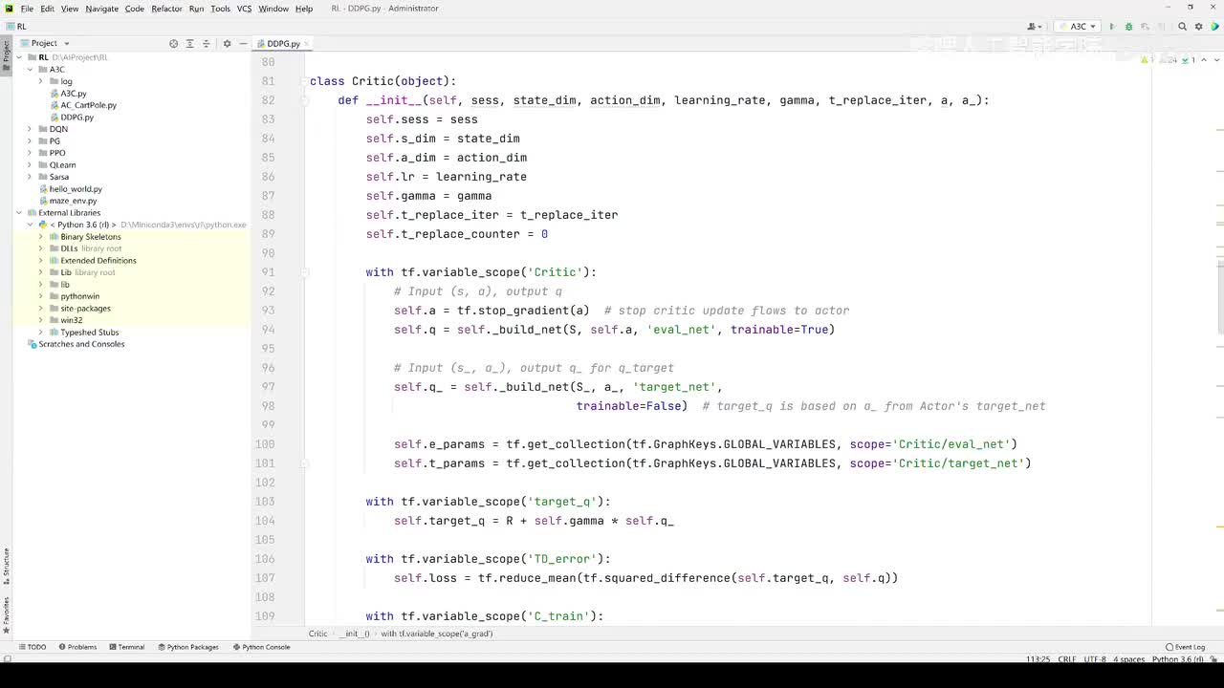1224x688 pixels.
Task: Click the JetBrains logo icon at toolbar end
Action: (1213, 27)
